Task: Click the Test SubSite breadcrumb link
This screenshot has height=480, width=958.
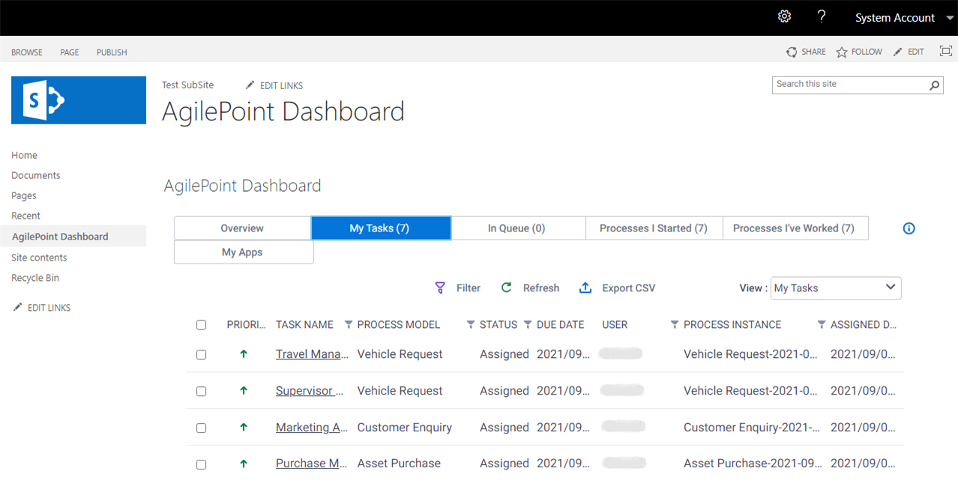Action: (x=187, y=85)
